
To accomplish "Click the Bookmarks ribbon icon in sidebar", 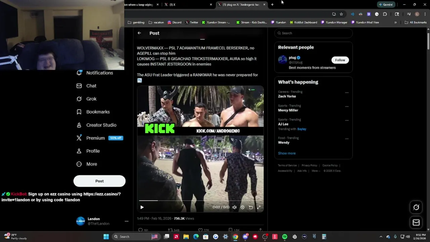I will [x=79, y=112].
